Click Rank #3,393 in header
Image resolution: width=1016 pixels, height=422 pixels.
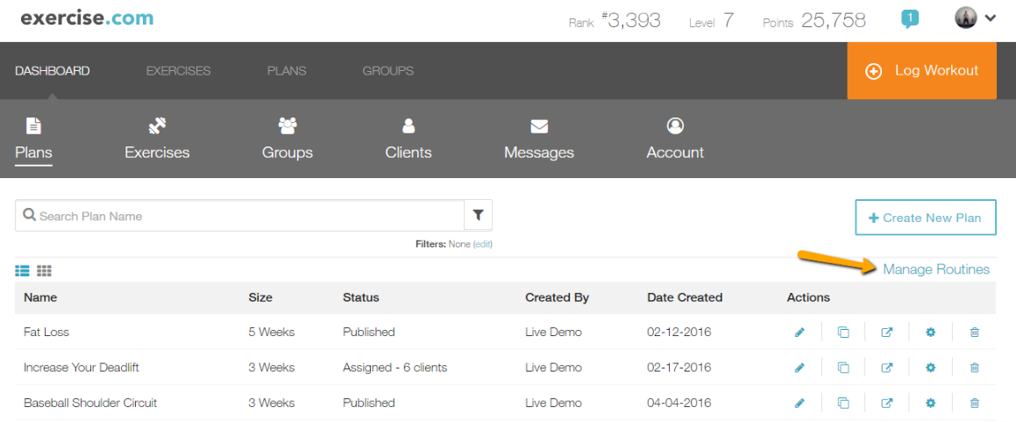[x=615, y=21]
